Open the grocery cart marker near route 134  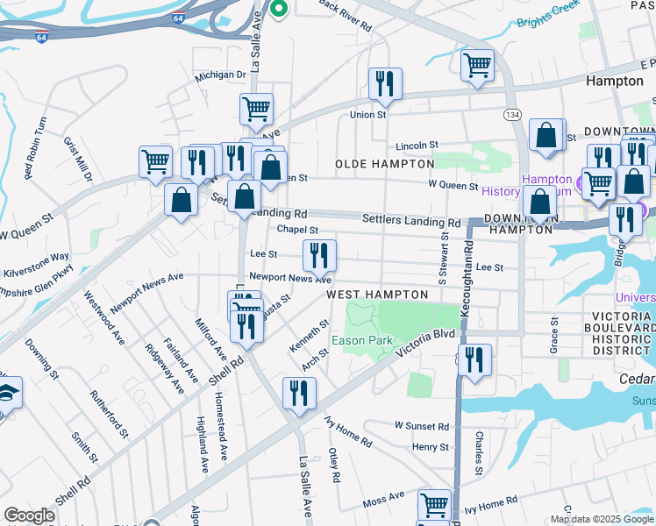[x=477, y=68]
